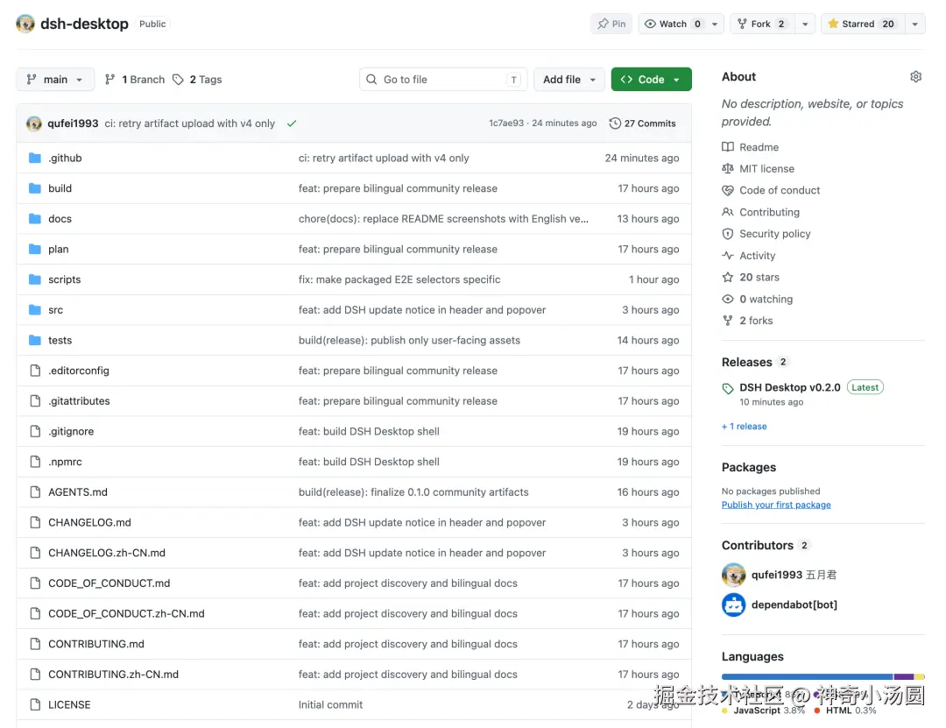
Task: Click the plan folder icon
Action: click(x=35, y=250)
